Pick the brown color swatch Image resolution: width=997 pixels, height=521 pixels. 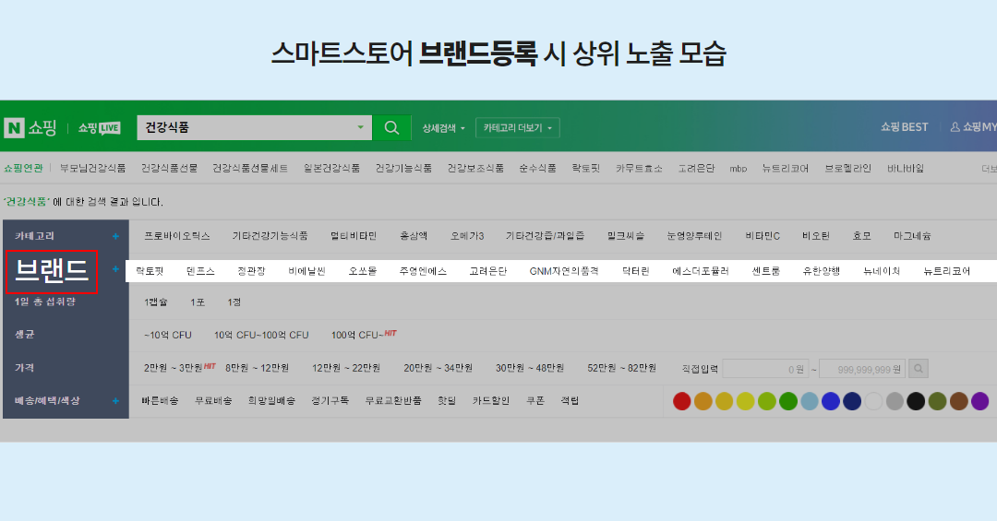tap(959, 401)
